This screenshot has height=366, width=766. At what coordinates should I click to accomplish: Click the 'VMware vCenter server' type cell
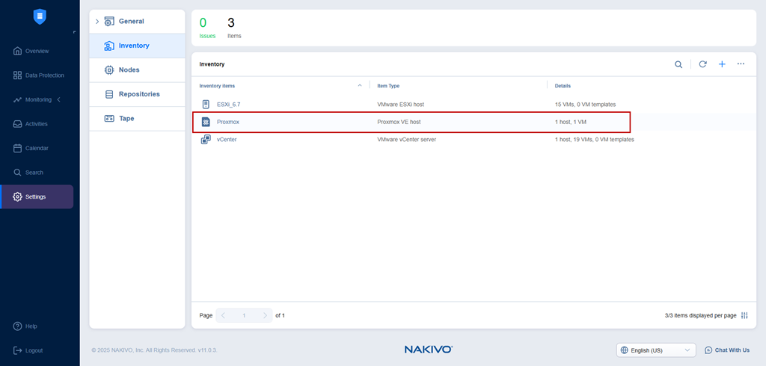[406, 140]
